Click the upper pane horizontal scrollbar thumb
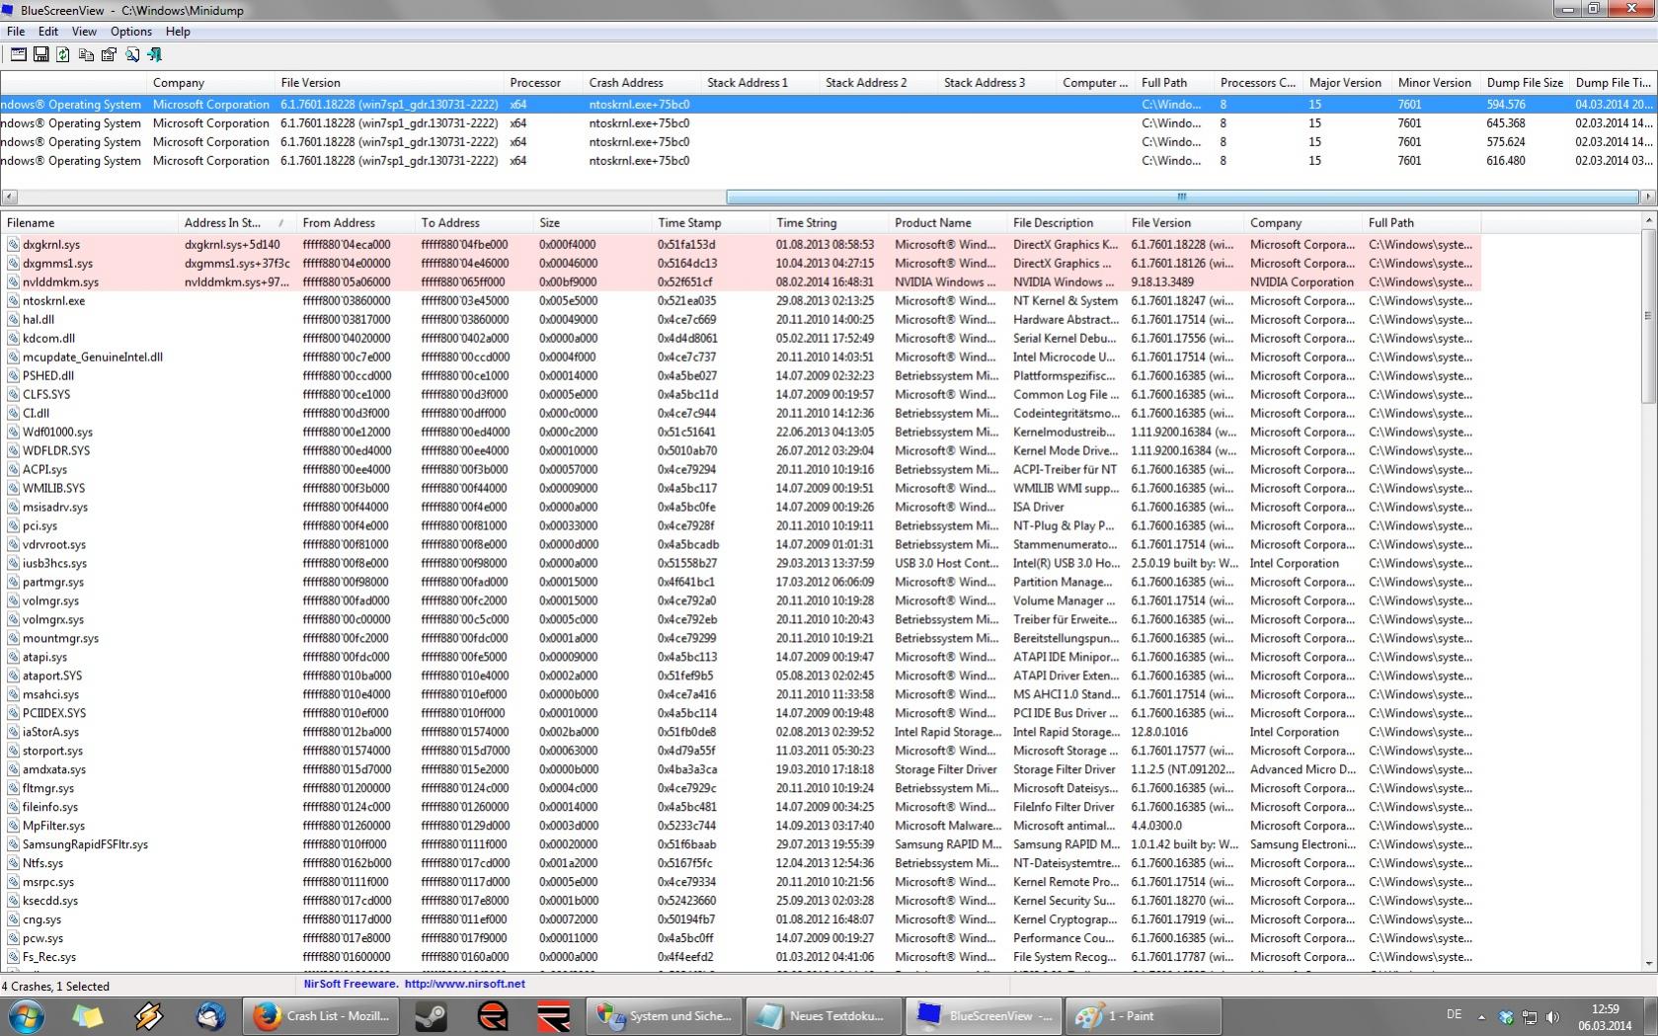Screen dimensions: 1658x1036 (1182, 197)
